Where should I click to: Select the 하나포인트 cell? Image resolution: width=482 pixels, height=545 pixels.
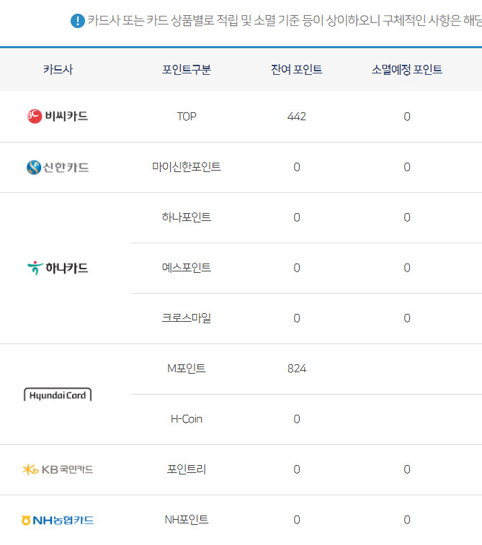click(187, 217)
